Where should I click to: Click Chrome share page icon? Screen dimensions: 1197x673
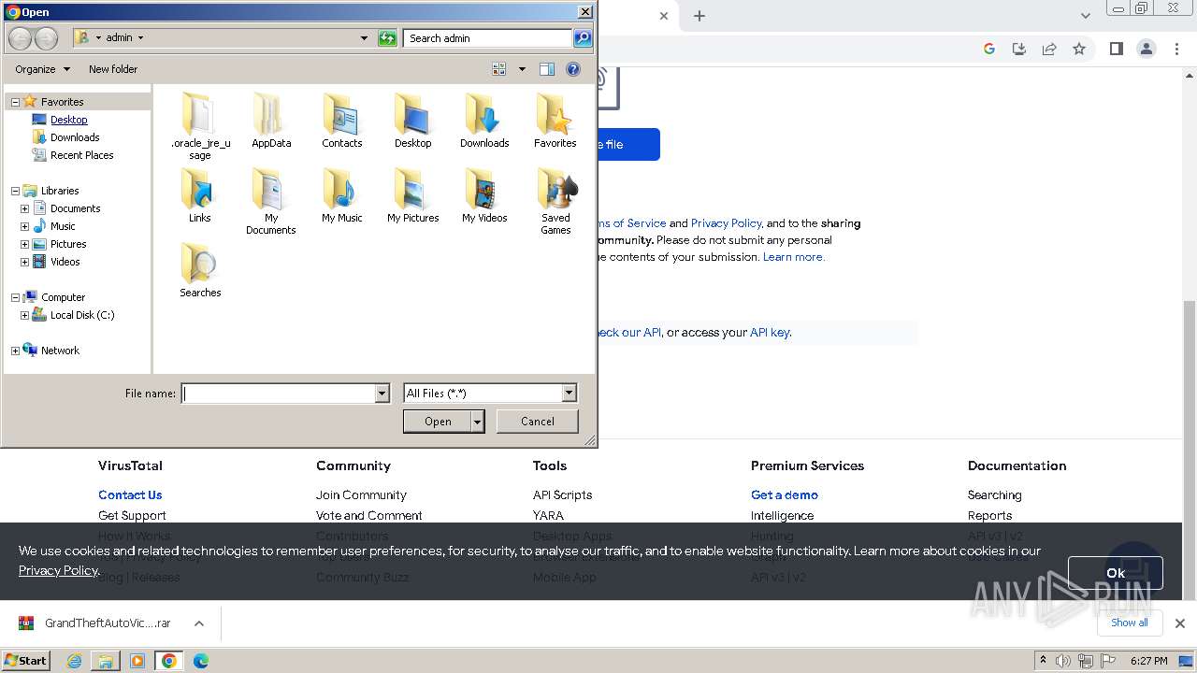click(x=1049, y=49)
